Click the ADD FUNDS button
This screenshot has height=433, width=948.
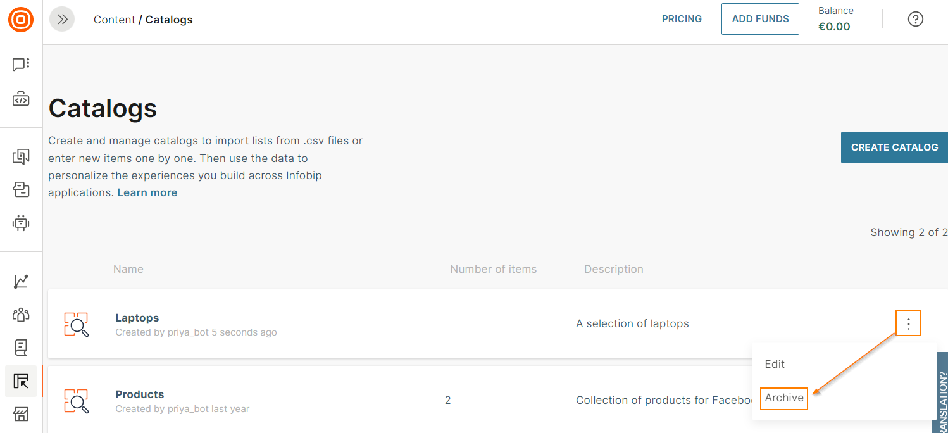point(759,18)
